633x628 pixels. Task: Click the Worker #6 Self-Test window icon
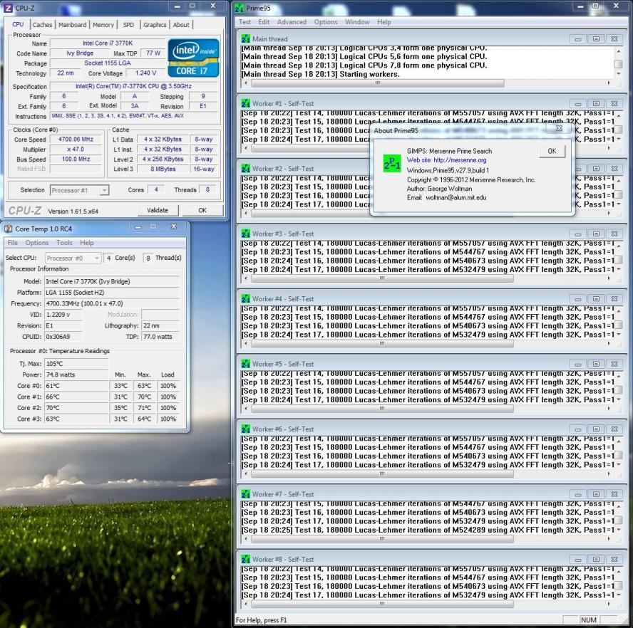[x=245, y=429]
